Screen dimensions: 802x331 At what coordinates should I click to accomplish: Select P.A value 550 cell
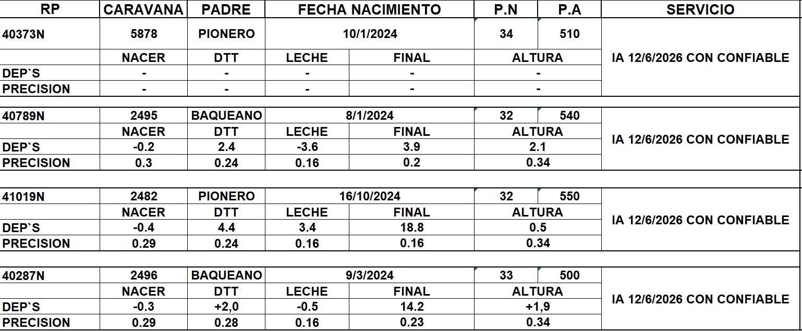(x=569, y=196)
